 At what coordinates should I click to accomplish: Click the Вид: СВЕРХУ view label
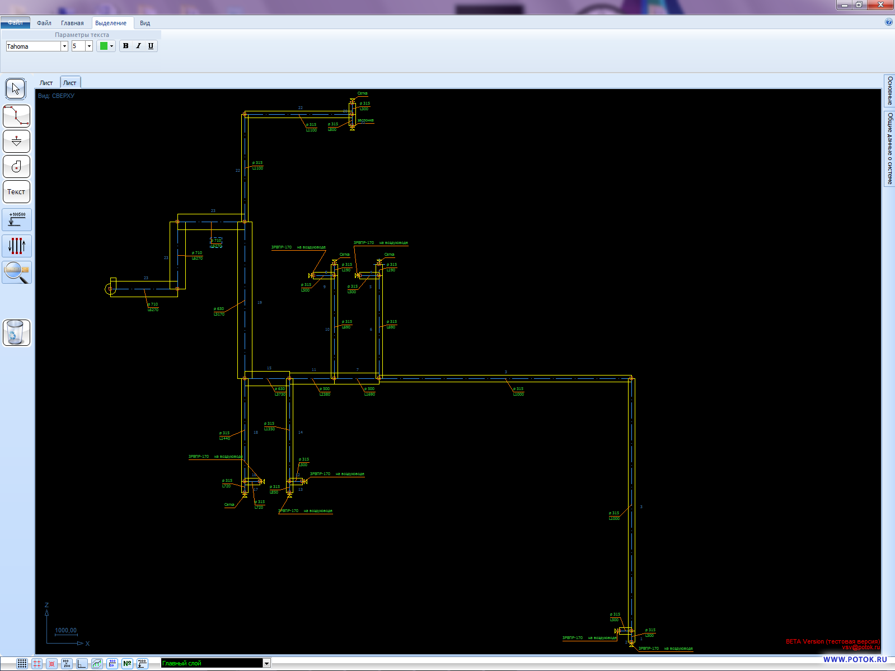(x=56, y=96)
